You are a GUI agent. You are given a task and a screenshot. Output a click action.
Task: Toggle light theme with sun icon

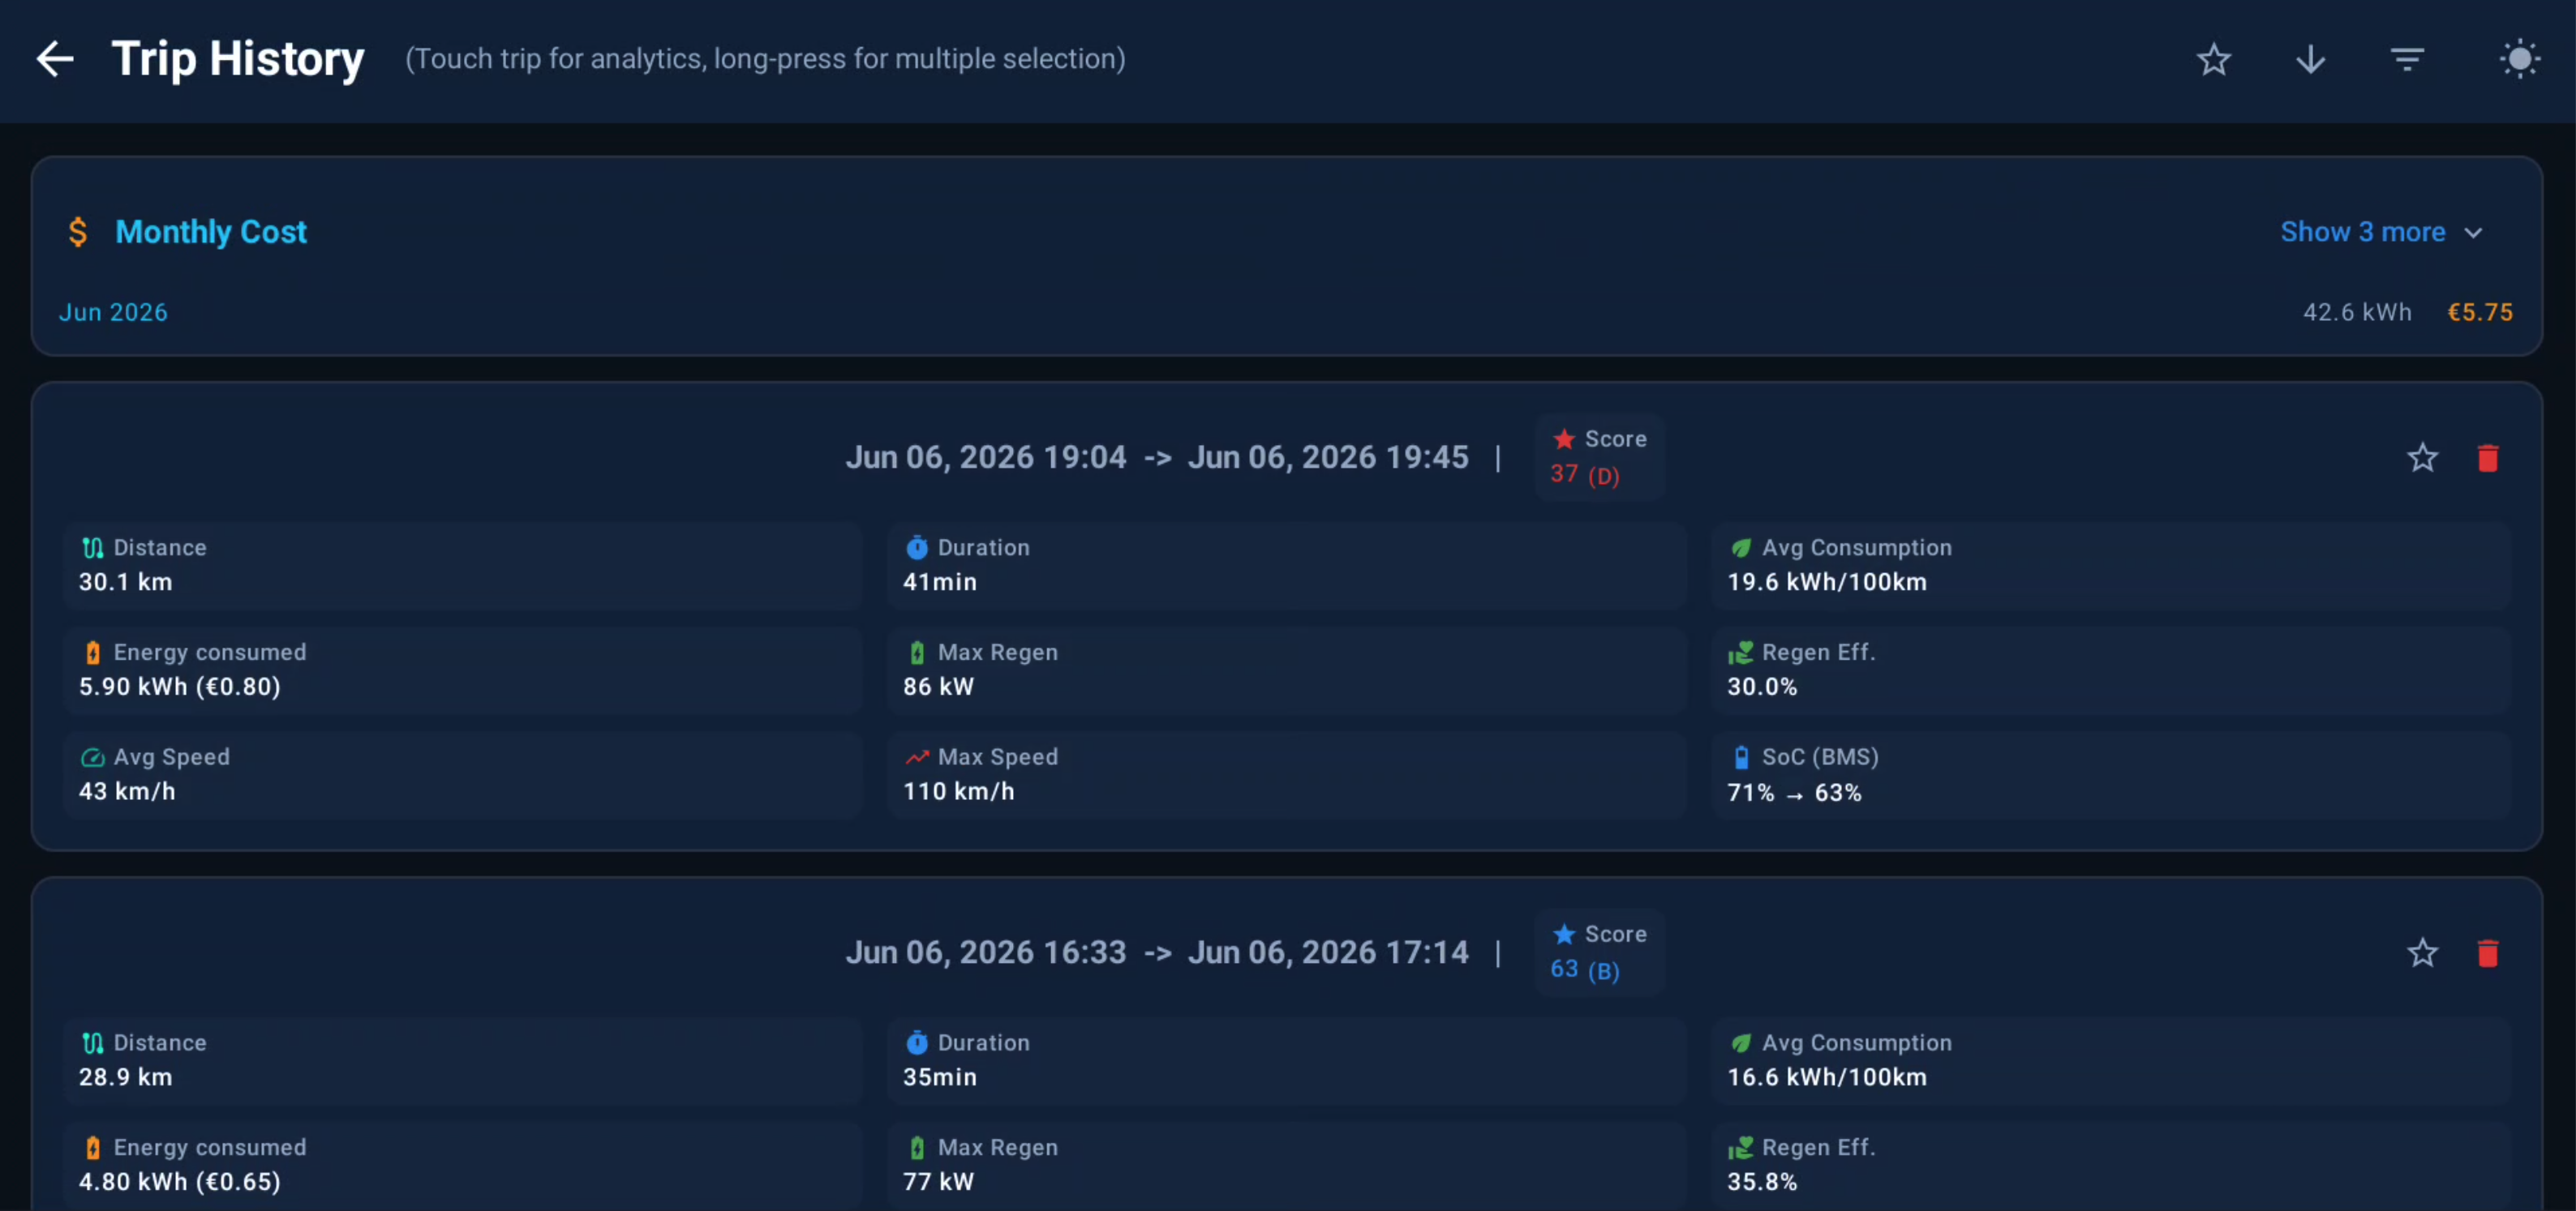[2520, 59]
